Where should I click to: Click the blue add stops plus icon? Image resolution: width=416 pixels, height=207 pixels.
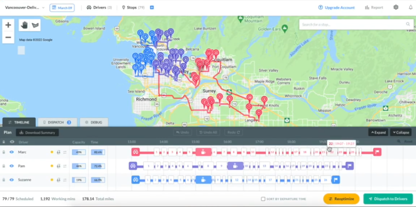pos(152,7)
